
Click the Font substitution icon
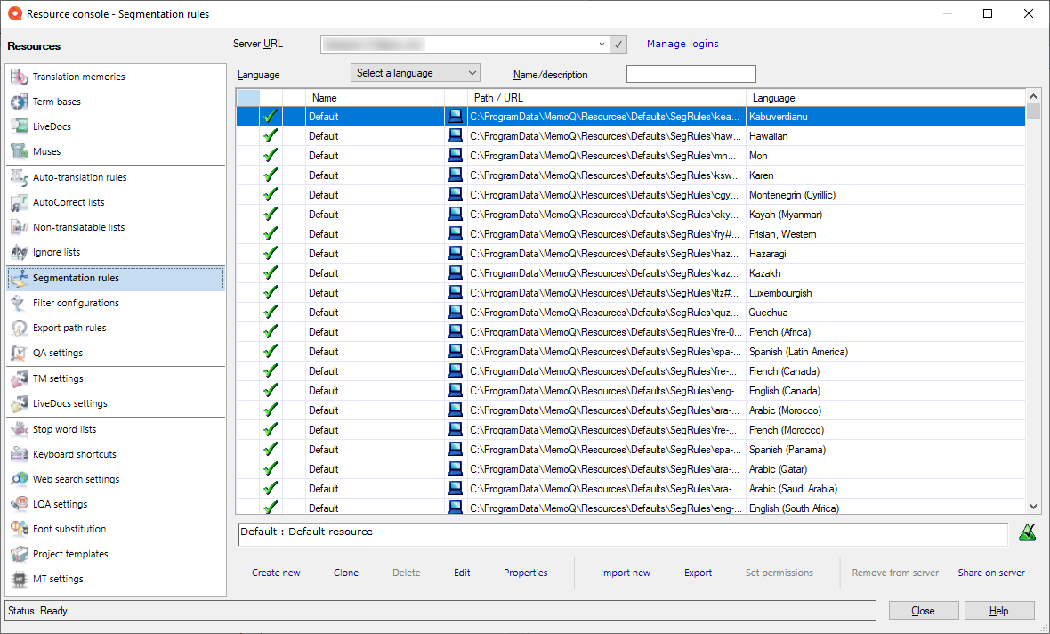[x=20, y=529]
